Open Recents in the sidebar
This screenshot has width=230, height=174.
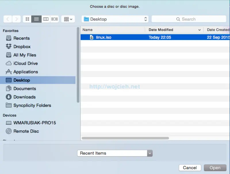(x=22, y=38)
